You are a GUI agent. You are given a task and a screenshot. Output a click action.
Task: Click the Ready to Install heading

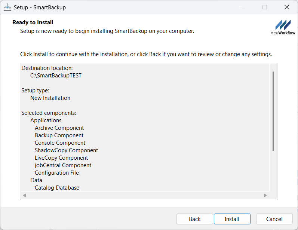(x=33, y=22)
